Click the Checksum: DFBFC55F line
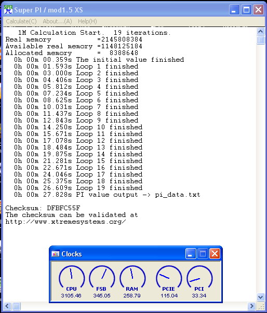The width and height of the screenshot is (267, 313). pyautogui.click(x=43, y=208)
